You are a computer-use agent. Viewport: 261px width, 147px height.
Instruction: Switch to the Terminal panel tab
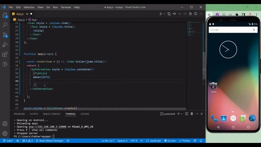71,114
